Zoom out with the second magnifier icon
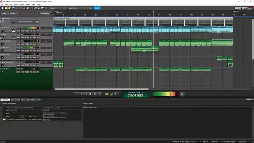254x143 pixels. point(39,8)
